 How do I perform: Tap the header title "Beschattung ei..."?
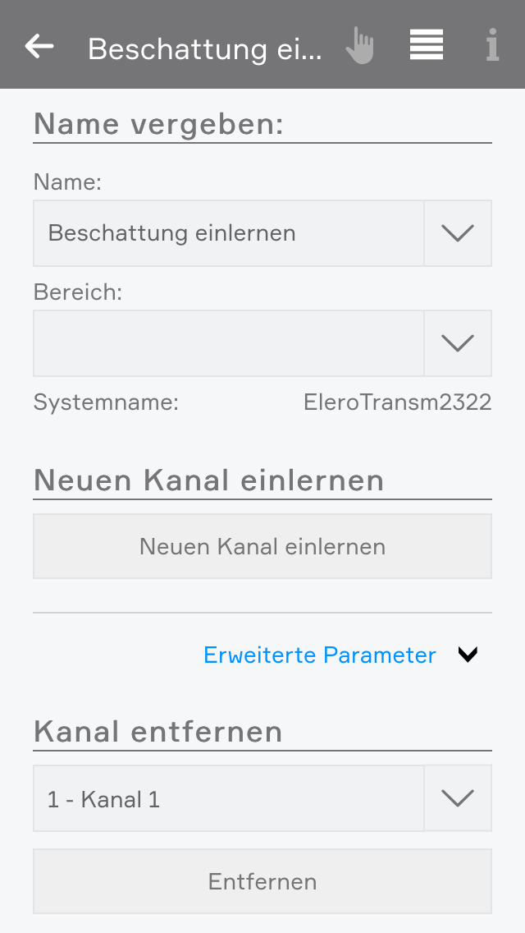[x=205, y=49]
